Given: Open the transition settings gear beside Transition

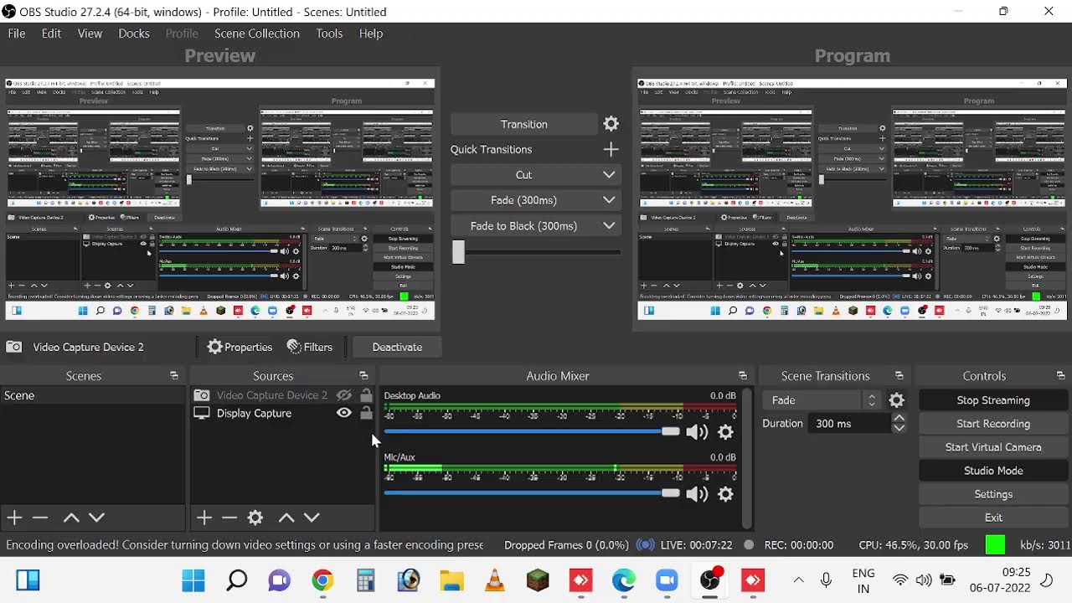Looking at the screenshot, I should pos(611,124).
